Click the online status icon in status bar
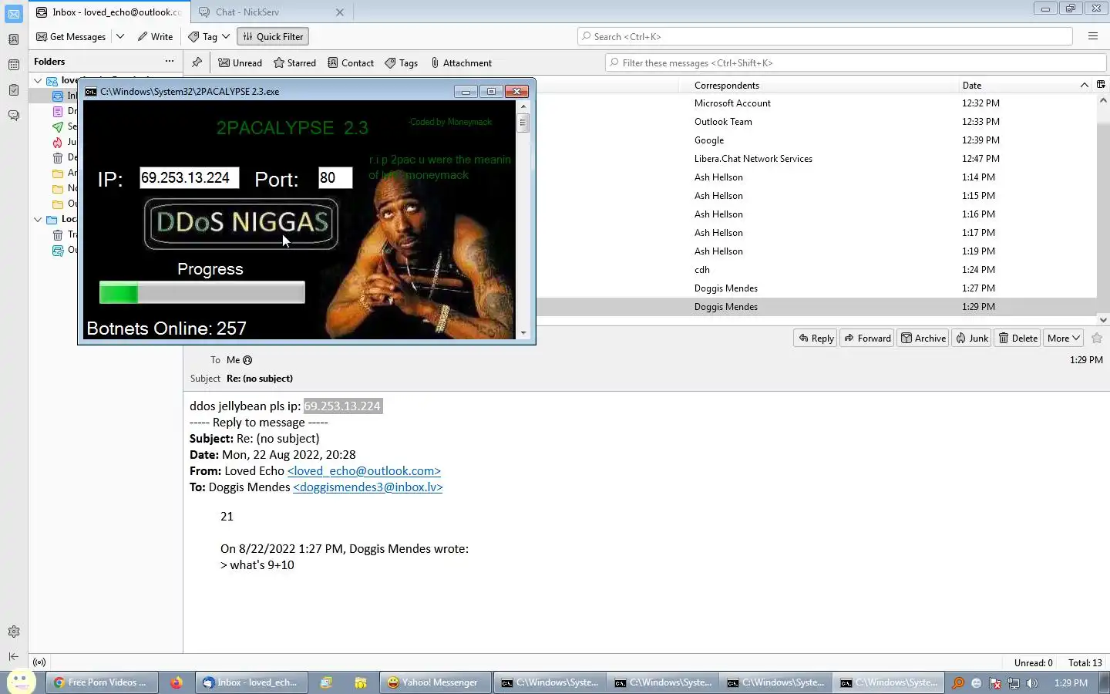 coord(39,662)
